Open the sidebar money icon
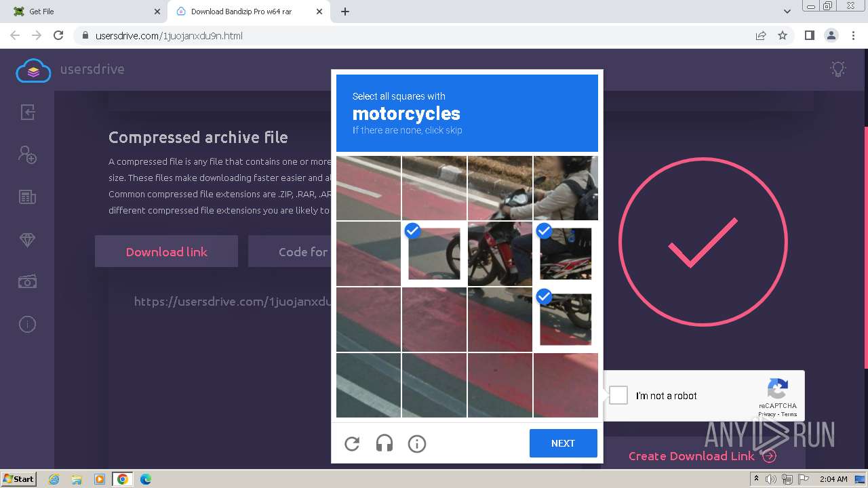 tap(27, 282)
